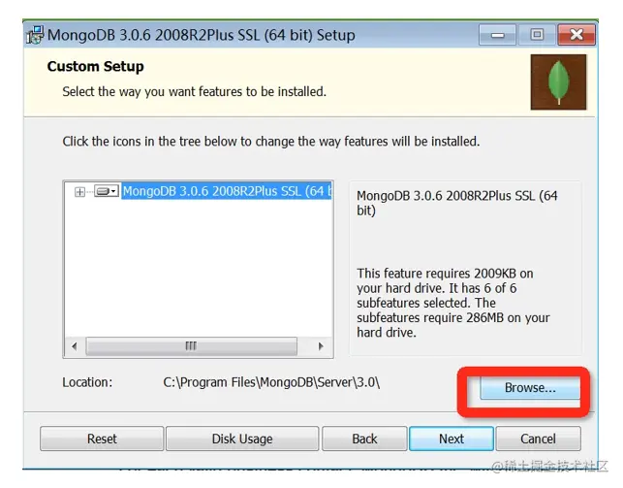Click the MongoDB leaf logo image
Screen dimensions: 623x488
point(558,82)
